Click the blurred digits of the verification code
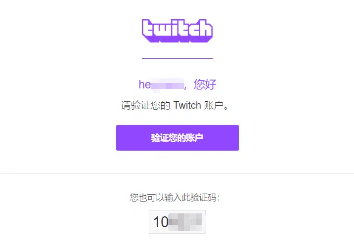 (x=185, y=222)
